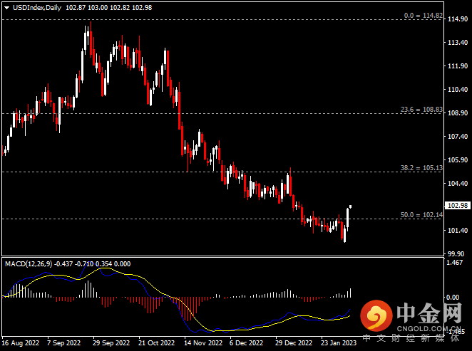Click the 113.40 price axis label
472x351 pixels.
[453, 43]
